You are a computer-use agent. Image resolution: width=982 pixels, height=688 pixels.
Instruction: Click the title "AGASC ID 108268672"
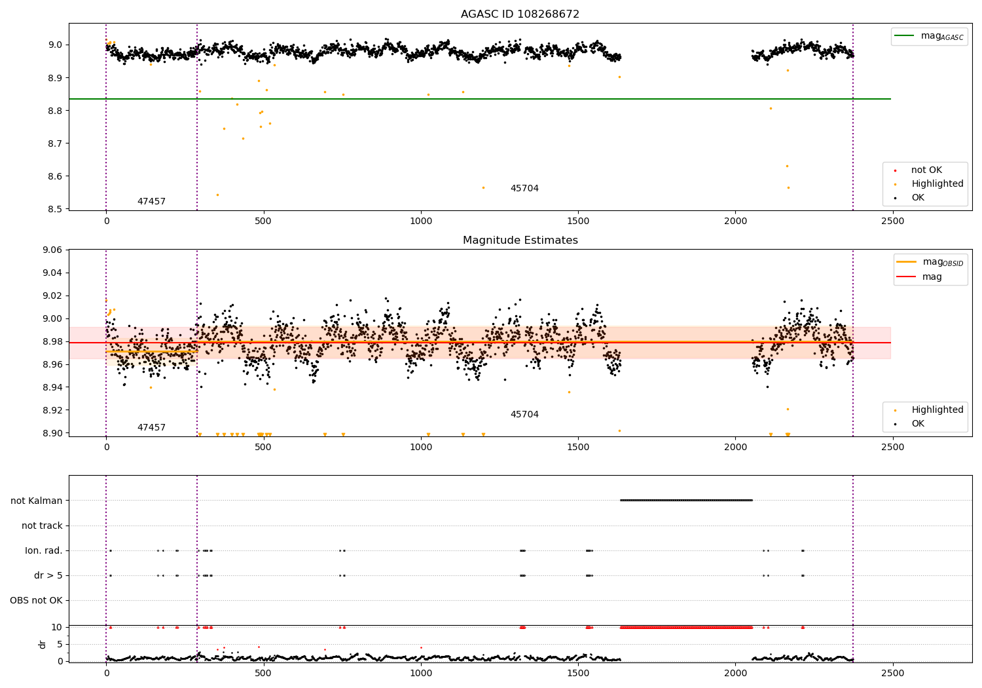(520, 14)
